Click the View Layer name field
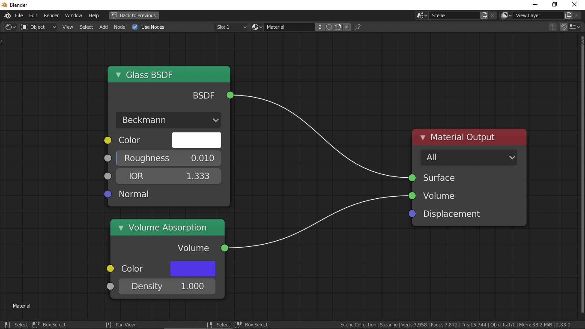Screen dimensions: 585x329 coord(538,15)
